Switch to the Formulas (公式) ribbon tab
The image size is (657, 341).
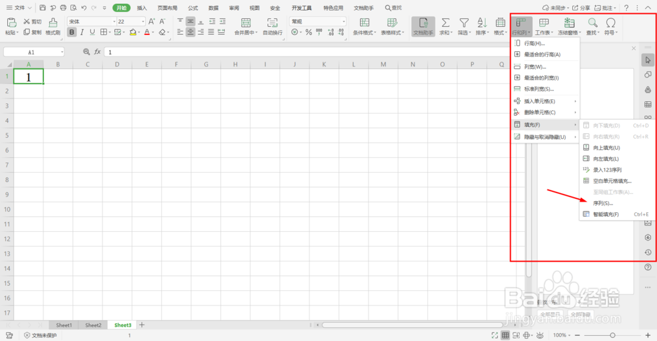193,8
